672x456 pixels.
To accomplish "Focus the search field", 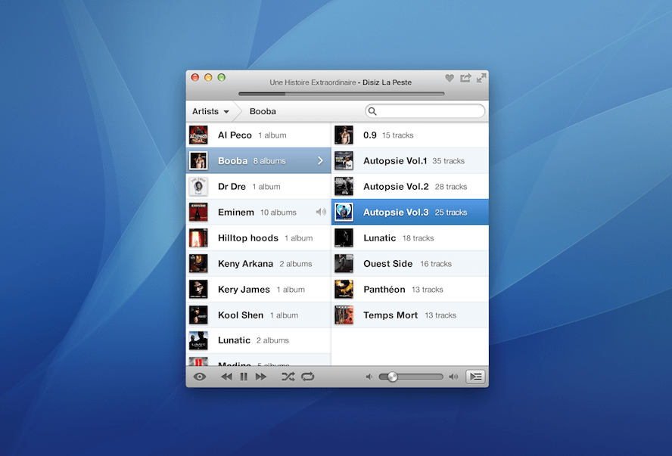I will [x=425, y=111].
